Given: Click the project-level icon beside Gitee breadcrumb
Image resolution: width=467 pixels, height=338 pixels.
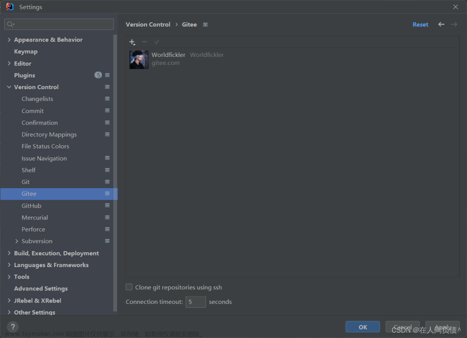Looking at the screenshot, I should pyautogui.click(x=205, y=25).
